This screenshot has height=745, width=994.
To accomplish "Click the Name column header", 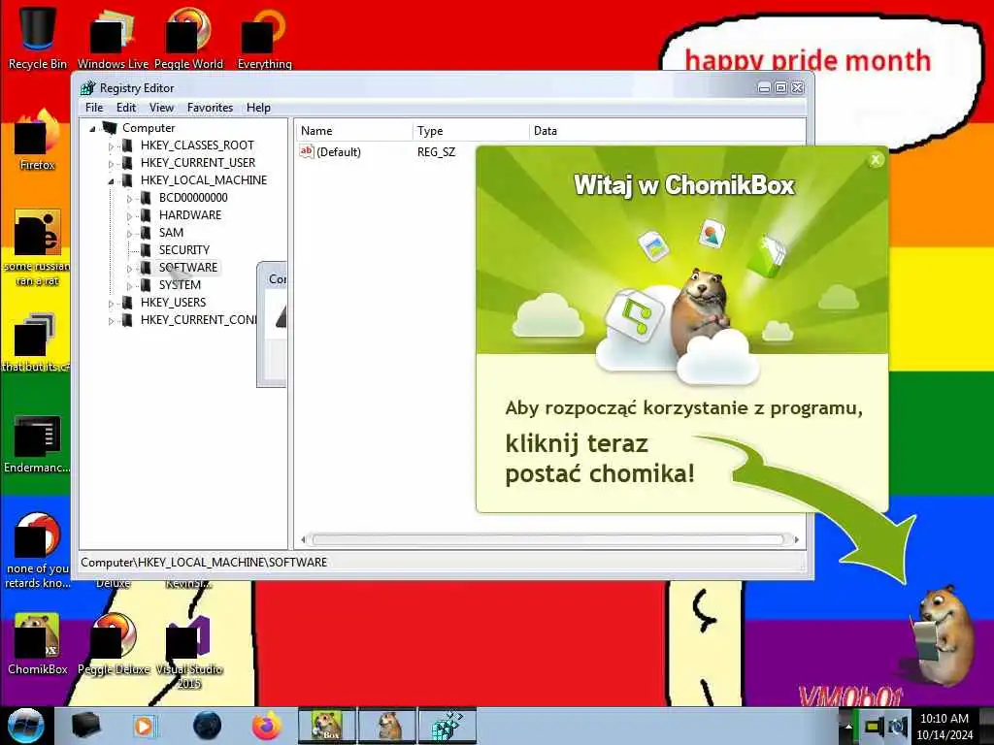I will (x=354, y=131).
